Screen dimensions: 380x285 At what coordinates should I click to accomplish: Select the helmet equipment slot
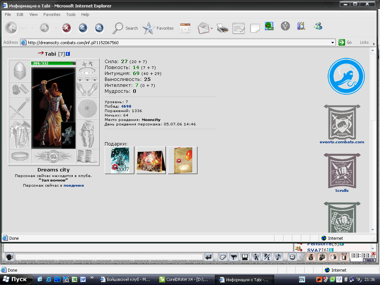[20, 71]
